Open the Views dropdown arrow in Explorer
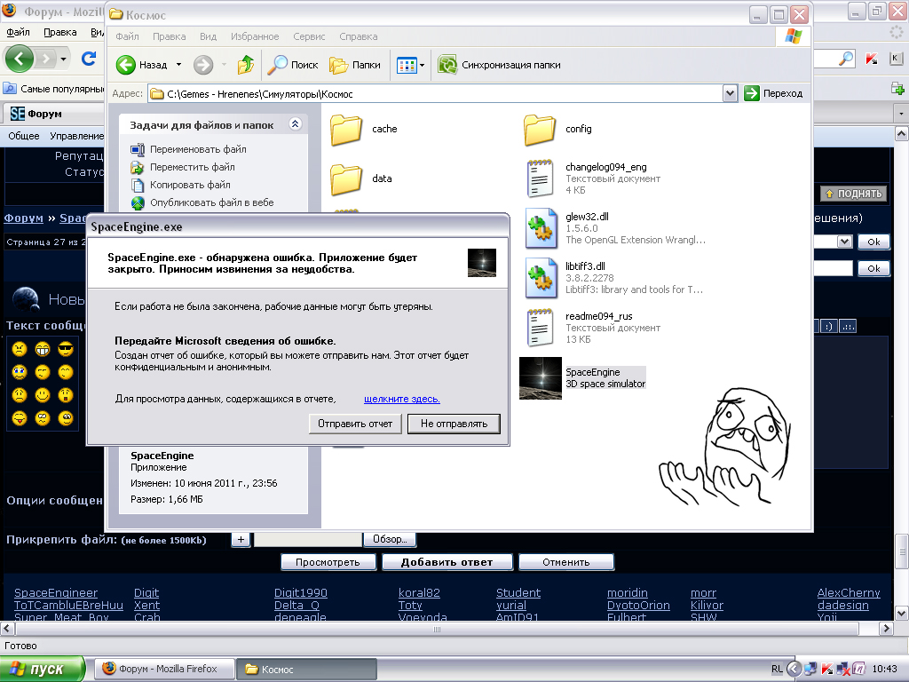 point(422,65)
